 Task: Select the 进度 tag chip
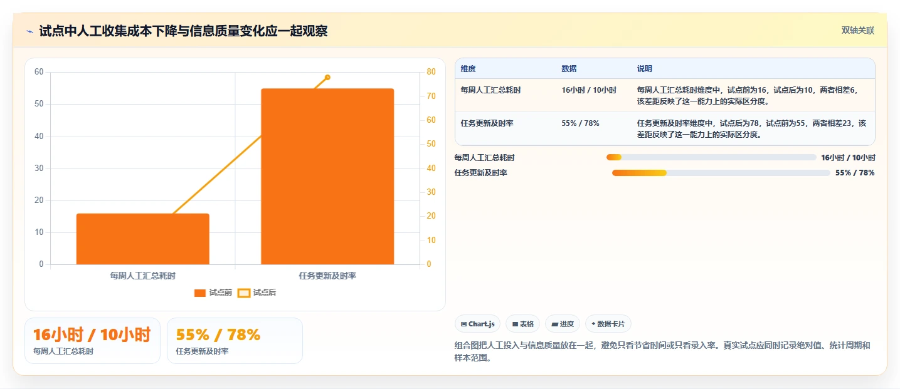[x=563, y=324]
